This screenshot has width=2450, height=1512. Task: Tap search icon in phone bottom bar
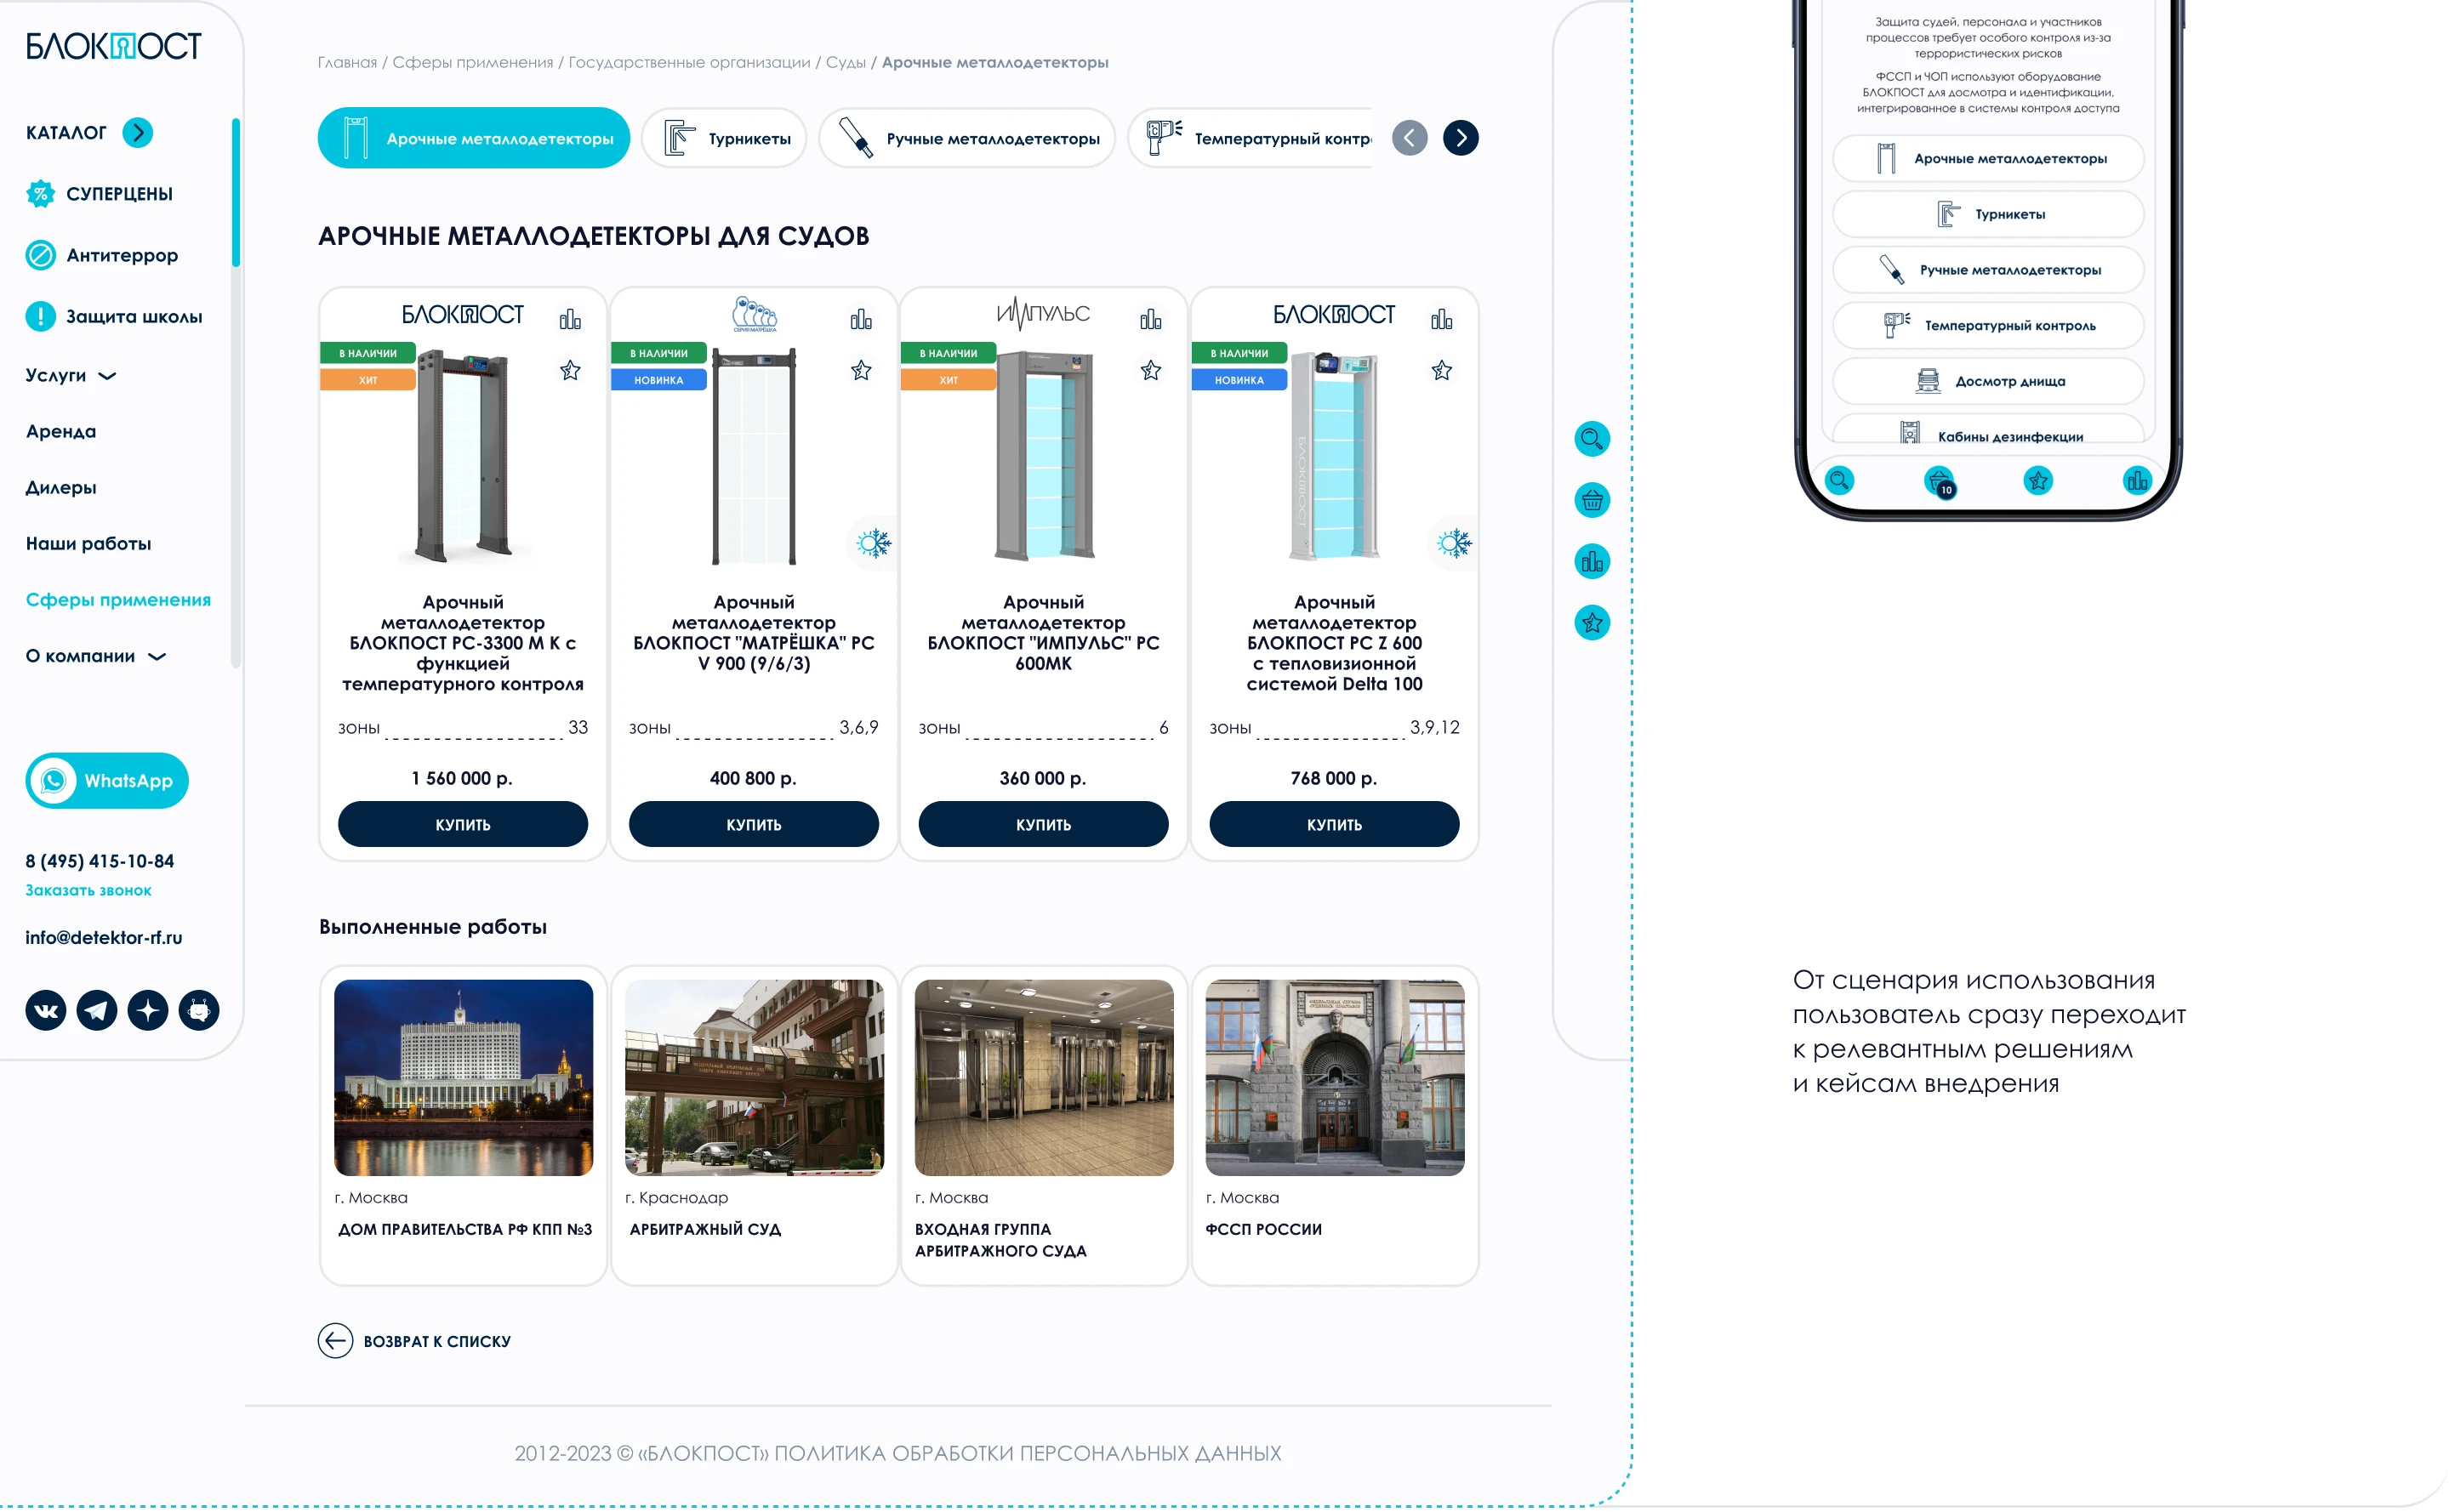pyautogui.click(x=1838, y=480)
